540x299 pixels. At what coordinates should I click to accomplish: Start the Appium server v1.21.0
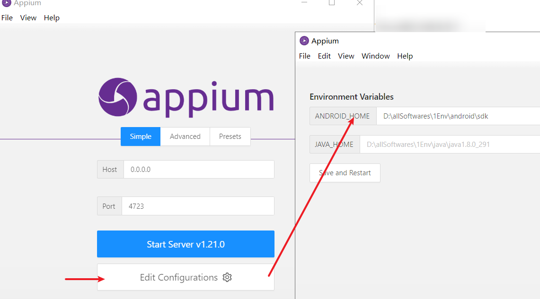186,244
